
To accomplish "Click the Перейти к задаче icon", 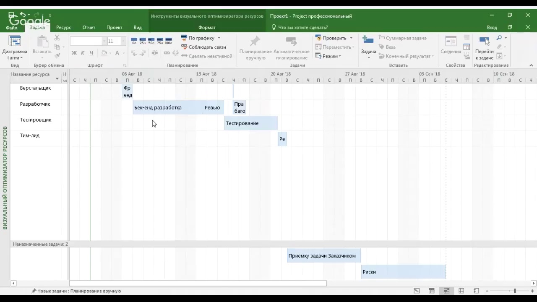I will [484, 41].
